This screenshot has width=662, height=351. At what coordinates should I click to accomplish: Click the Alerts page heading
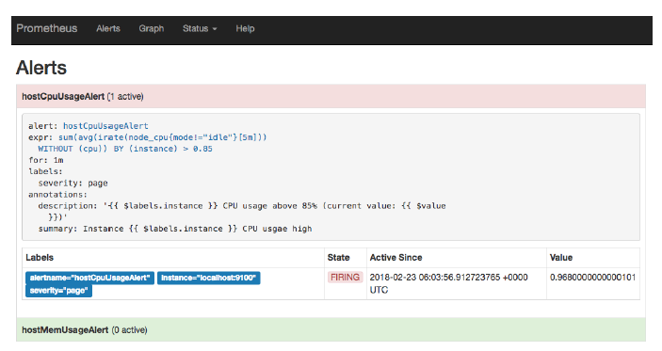pos(41,68)
